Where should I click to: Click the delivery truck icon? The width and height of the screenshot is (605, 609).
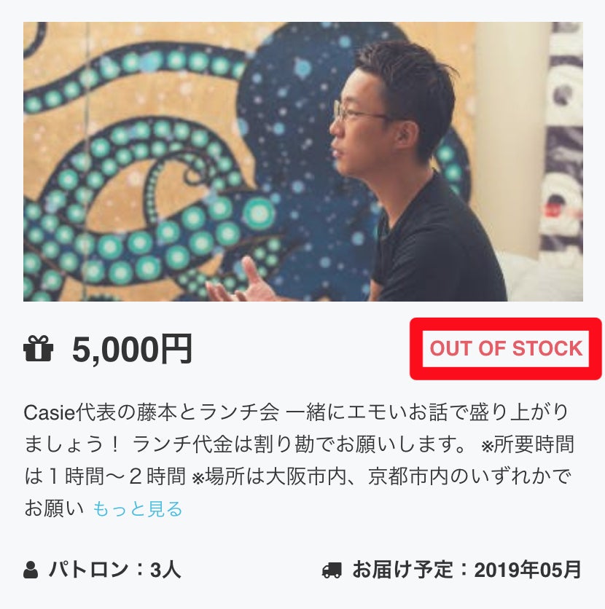tap(332, 570)
